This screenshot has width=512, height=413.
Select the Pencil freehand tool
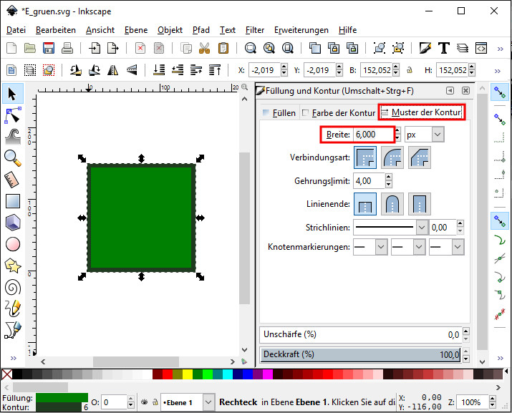point(13,308)
